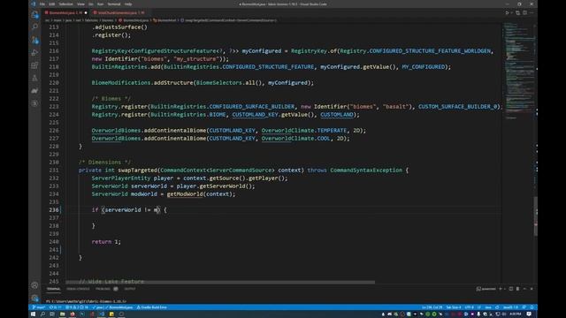
Task: Click BiomesMod.java file in breadcrumb path
Action: 134,20
